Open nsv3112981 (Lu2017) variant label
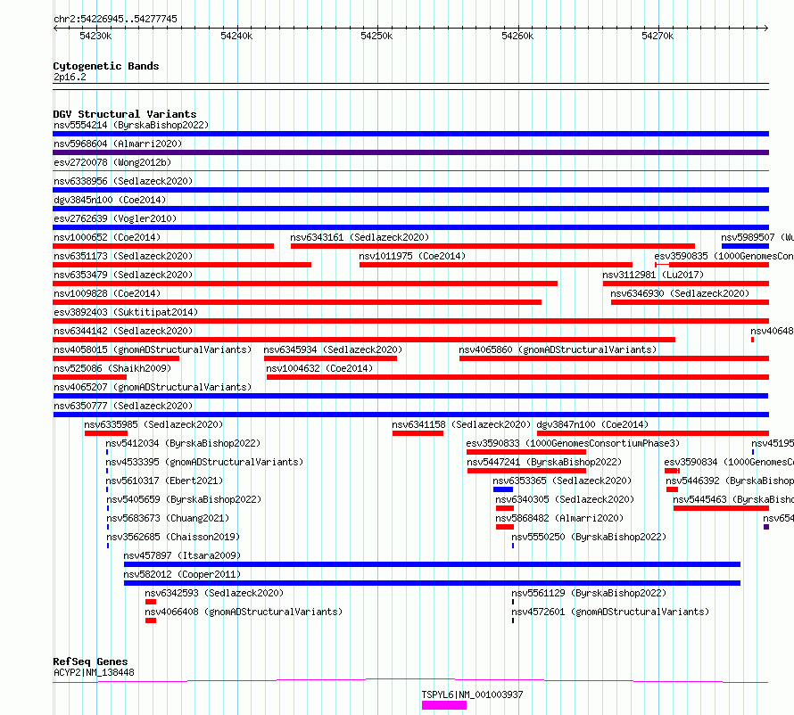The width and height of the screenshot is (794, 715). pos(653,275)
